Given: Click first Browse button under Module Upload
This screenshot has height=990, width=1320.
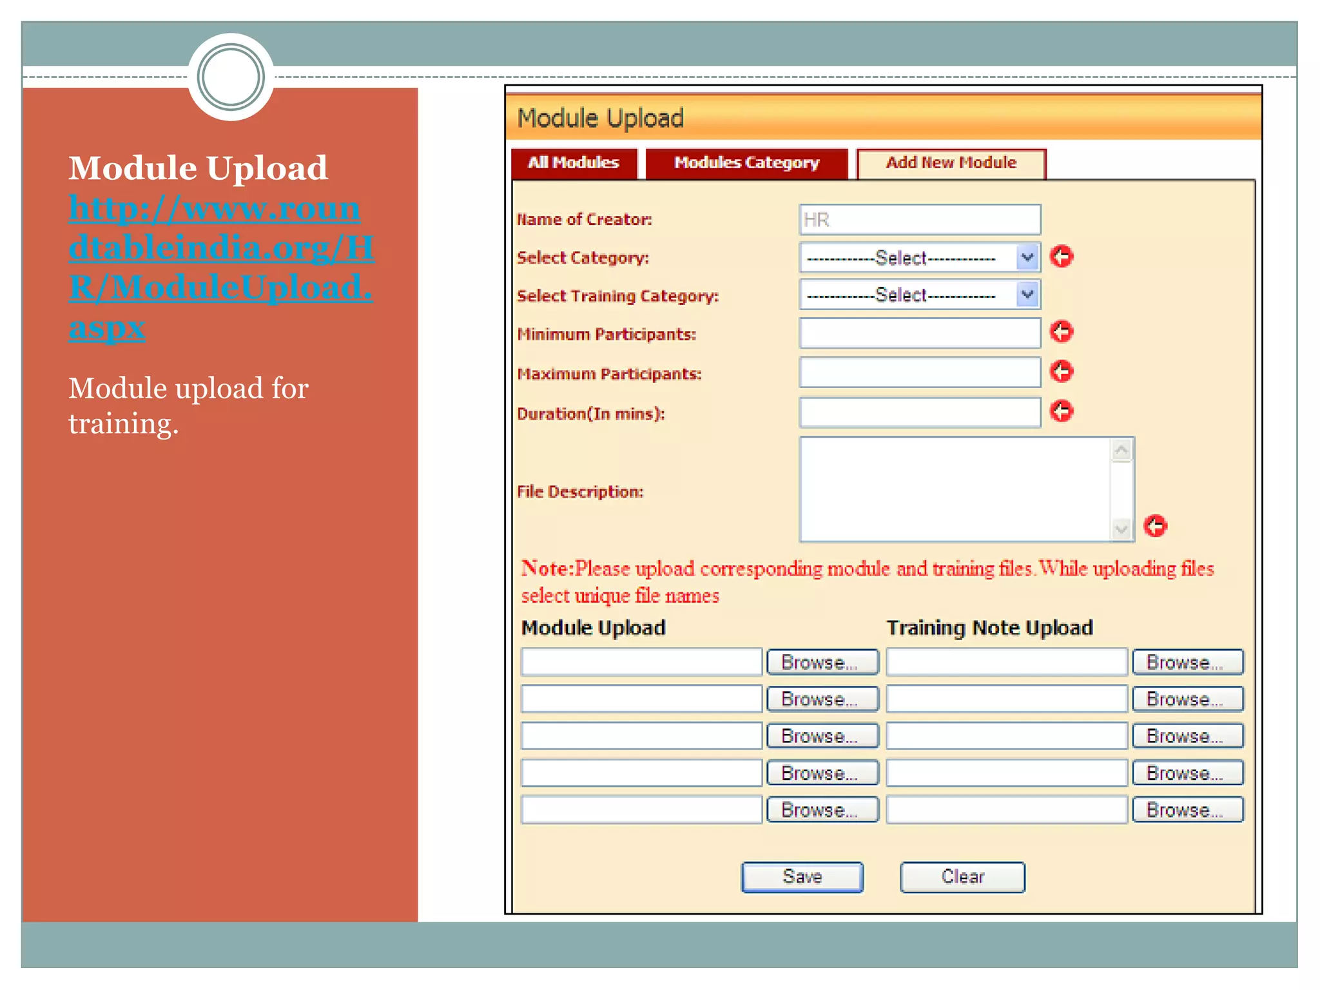Looking at the screenshot, I should coord(822,662).
